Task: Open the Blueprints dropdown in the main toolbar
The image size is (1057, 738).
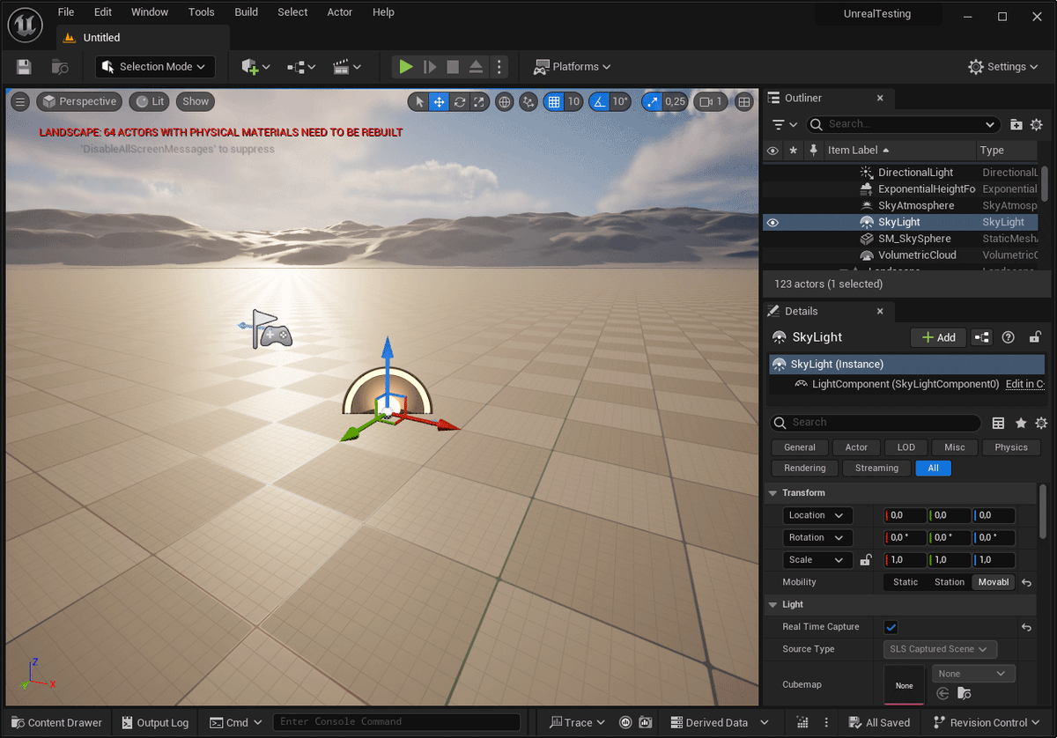Action: click(x=301, y=67)
